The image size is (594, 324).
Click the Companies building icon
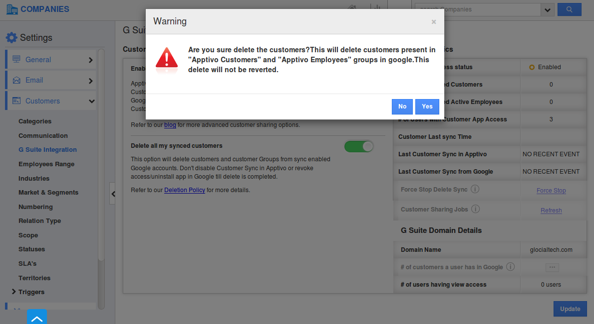(12, 9)
